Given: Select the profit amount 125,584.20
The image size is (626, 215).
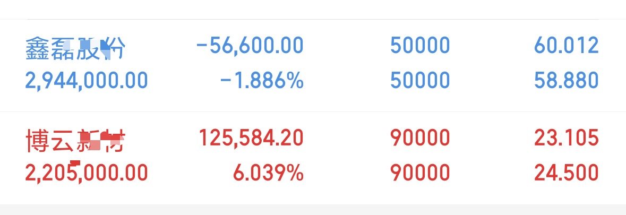Looking at the screenshot, I should pyautogui.click(x=251, y=138).
